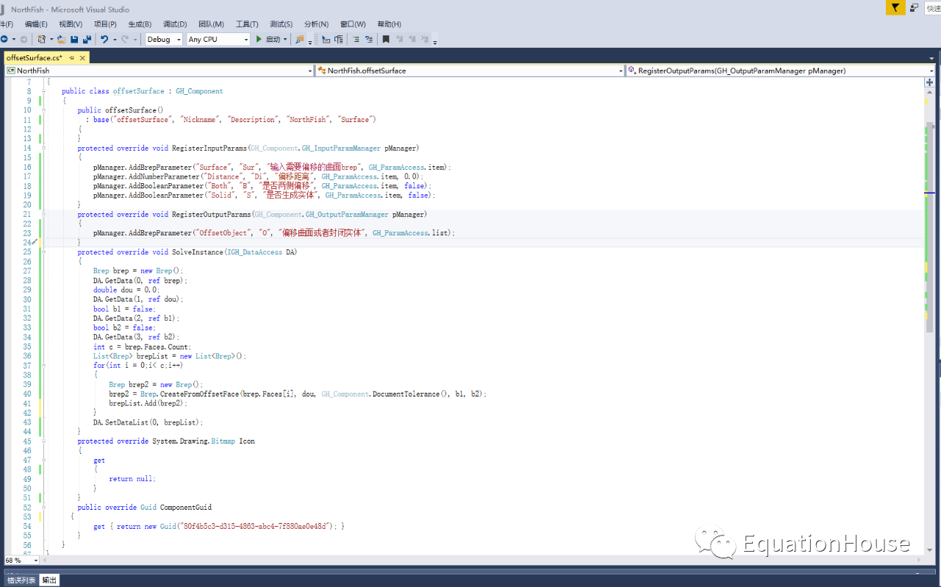The height and width of the screenshot is (587, 941).
Task: Collapse the RegisterOutputParams method at line 21
Action: click(x=43, y=214)
